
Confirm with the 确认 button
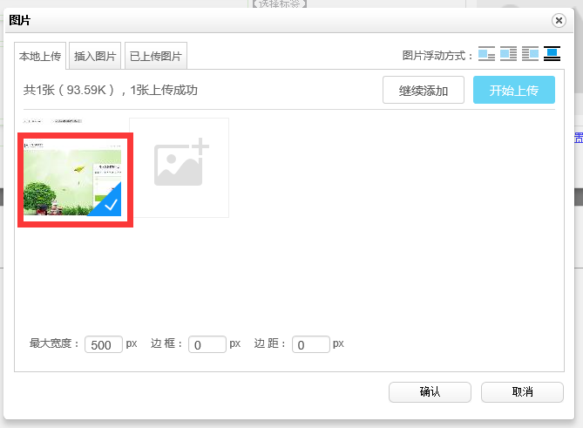430,392
